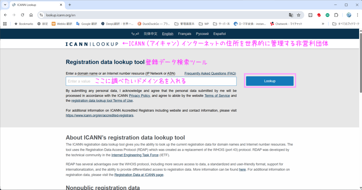
Task: Open Chrome's three-dot menu
Action: click(x=357, y=15)
